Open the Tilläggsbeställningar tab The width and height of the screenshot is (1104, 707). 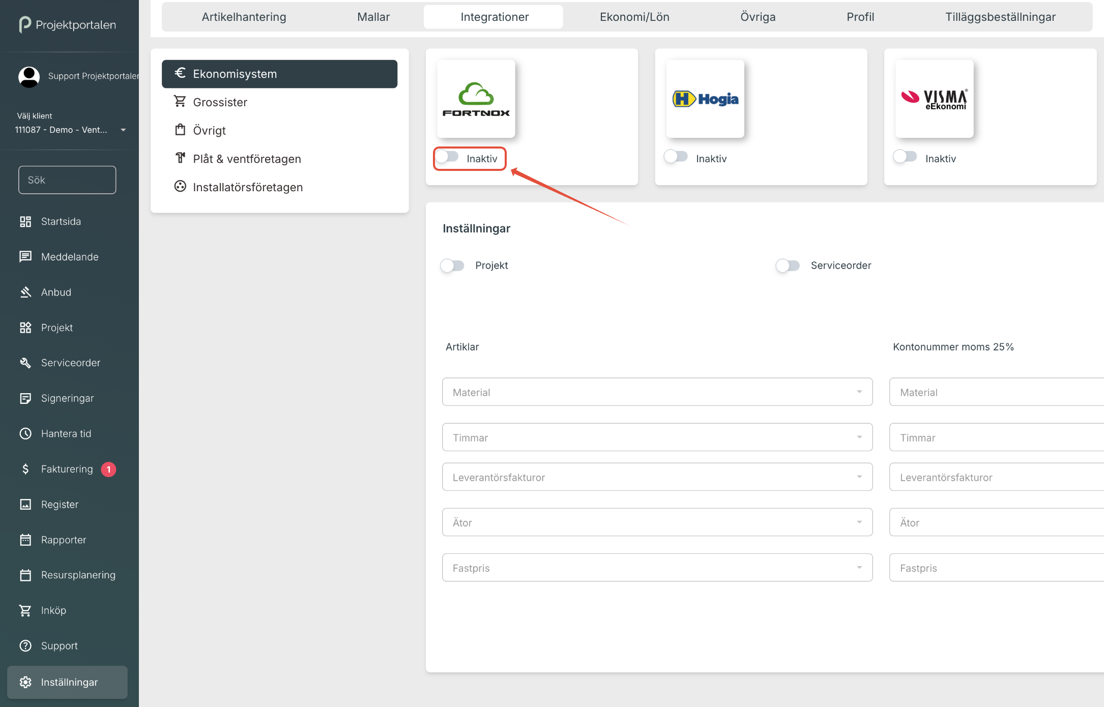1000,17
